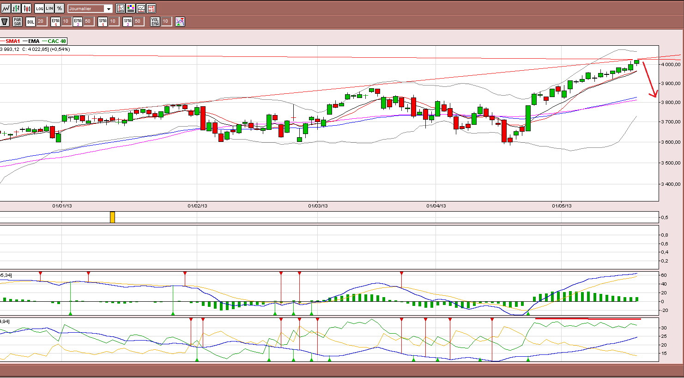The width and height of the screenshot is (684, 378).
Task: Click the 4 000,00 price axis label
Action: tap(671, 65)
